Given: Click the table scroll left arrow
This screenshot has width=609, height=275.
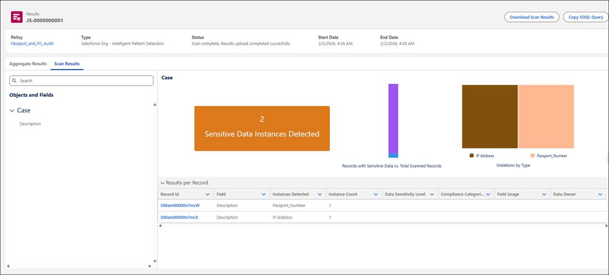Looking at the screenshot, I should (160, 226).
